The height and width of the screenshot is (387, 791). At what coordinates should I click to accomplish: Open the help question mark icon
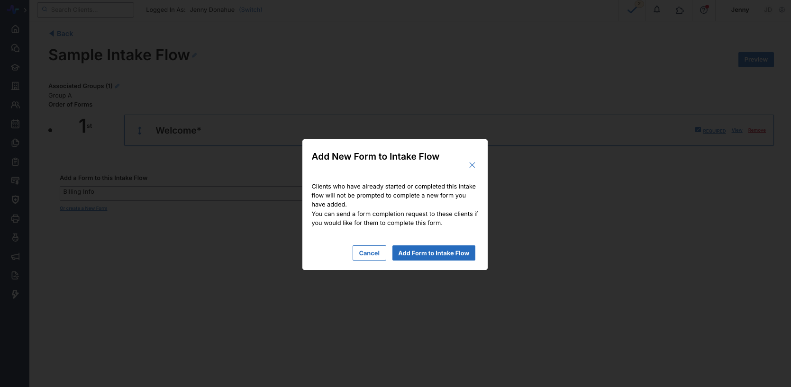tap(704, 10)
